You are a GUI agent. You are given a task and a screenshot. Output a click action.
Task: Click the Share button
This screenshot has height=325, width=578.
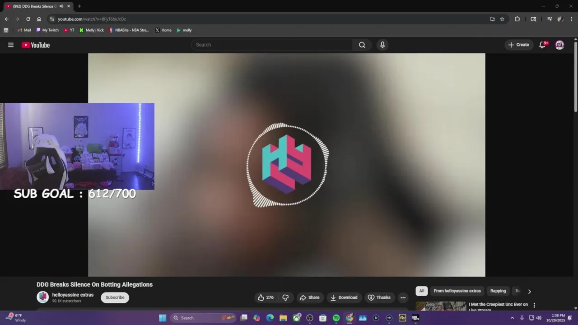[309, 297]
